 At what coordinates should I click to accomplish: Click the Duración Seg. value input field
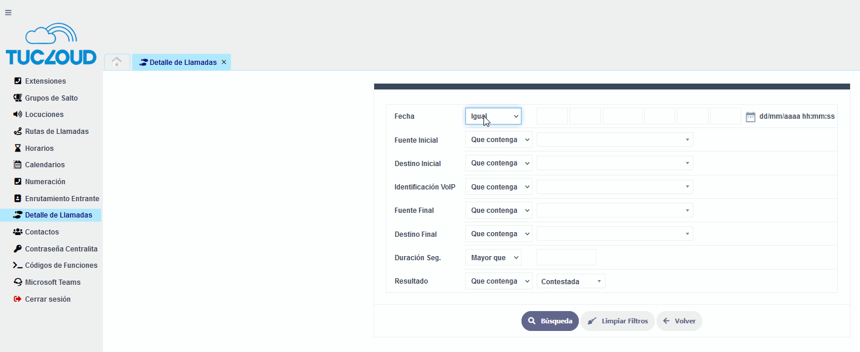[566, 257]
